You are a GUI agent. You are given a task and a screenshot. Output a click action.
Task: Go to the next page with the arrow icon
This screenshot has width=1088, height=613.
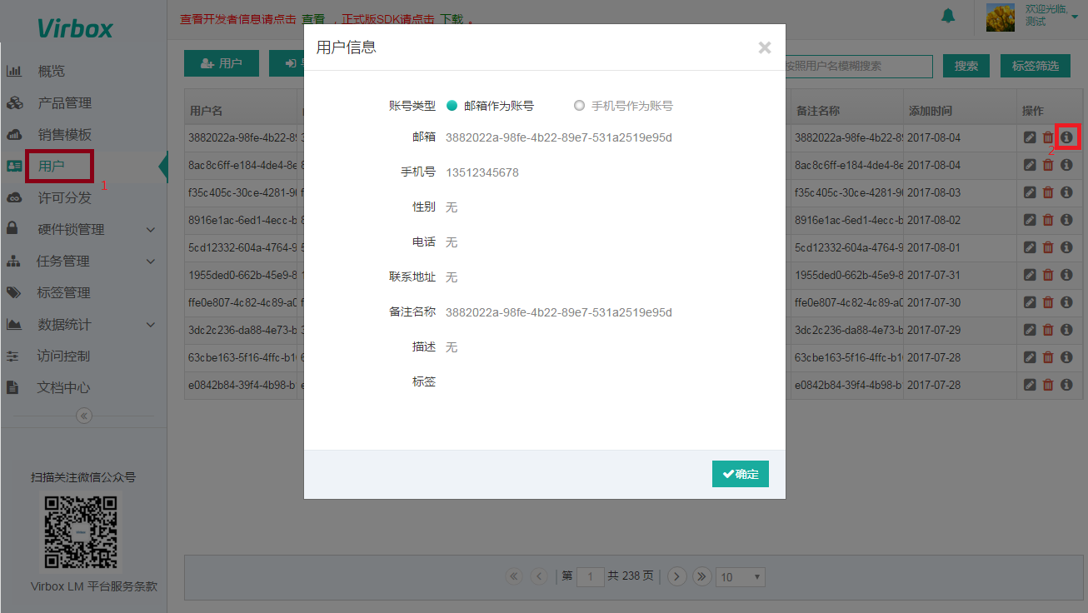[676, 576]
